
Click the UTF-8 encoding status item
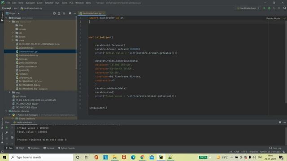pyautogui.click(x=244, y=152)
